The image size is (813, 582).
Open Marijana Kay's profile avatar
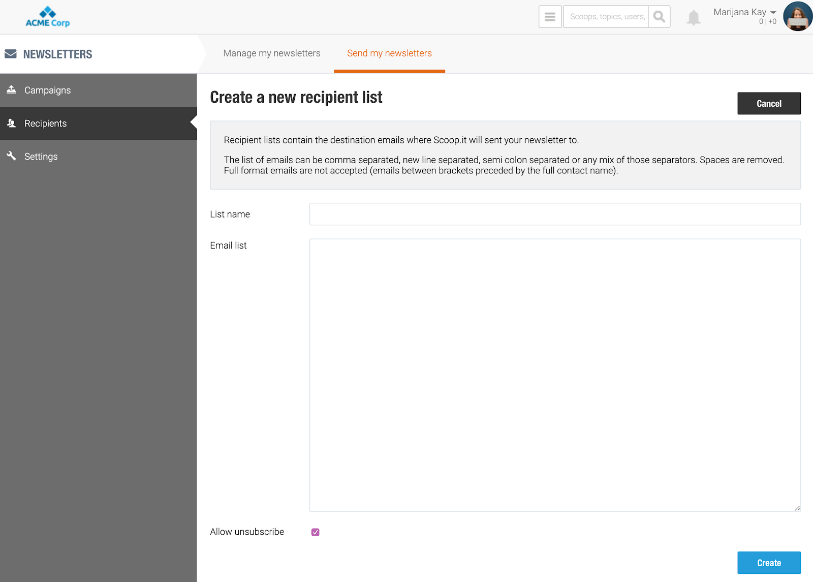click(798, 16)
